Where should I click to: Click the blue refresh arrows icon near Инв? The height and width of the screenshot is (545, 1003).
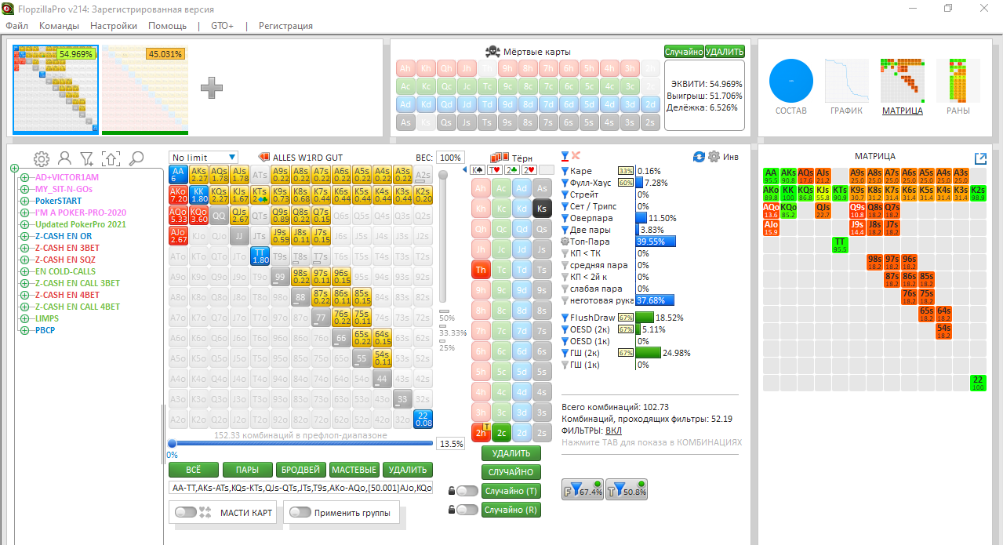(x=700, y=157)
